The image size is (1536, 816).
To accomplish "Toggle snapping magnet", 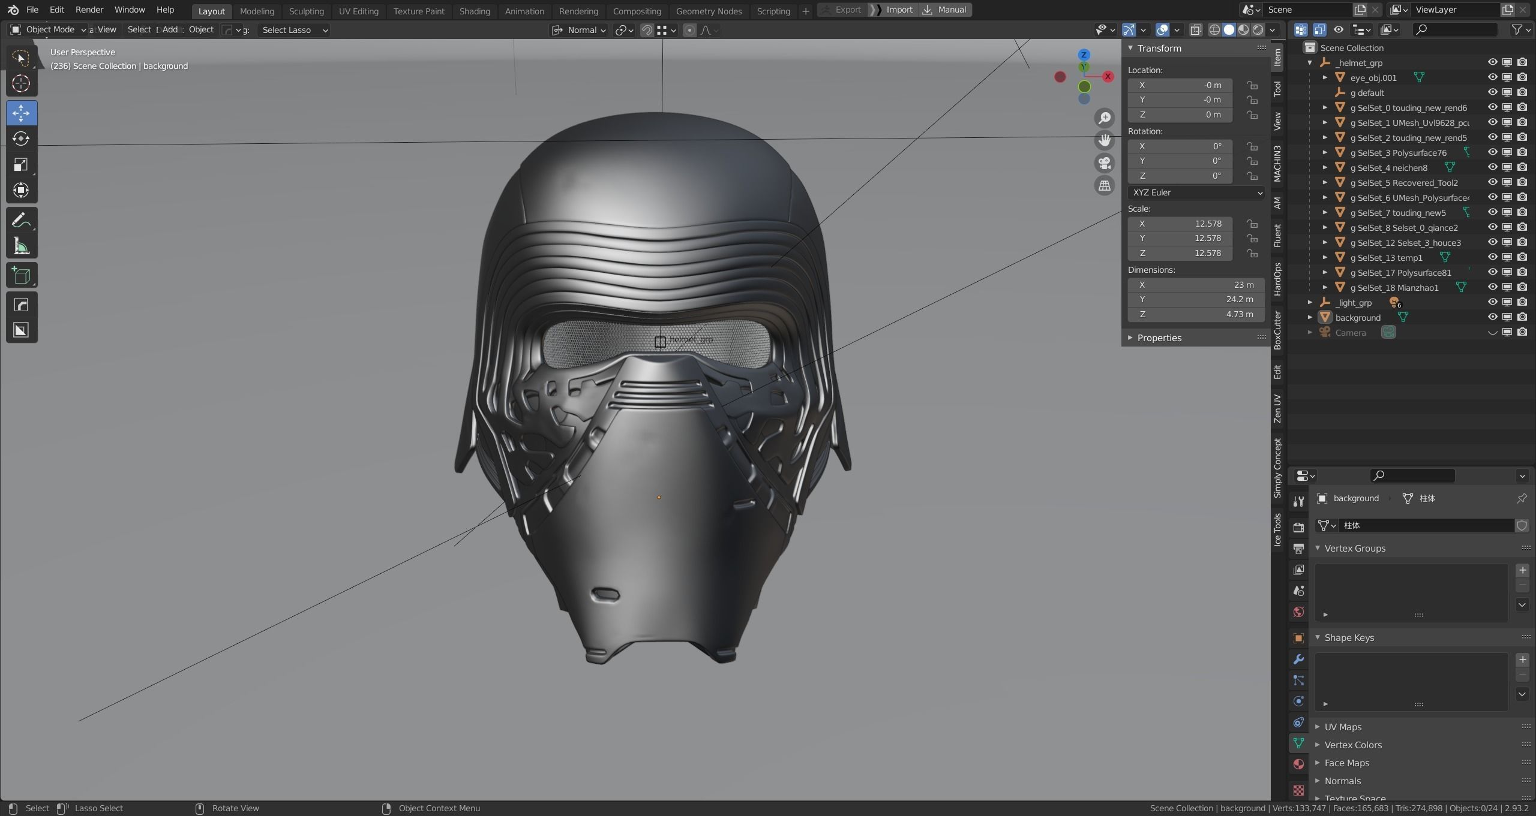I will click(x=647, y=30).
